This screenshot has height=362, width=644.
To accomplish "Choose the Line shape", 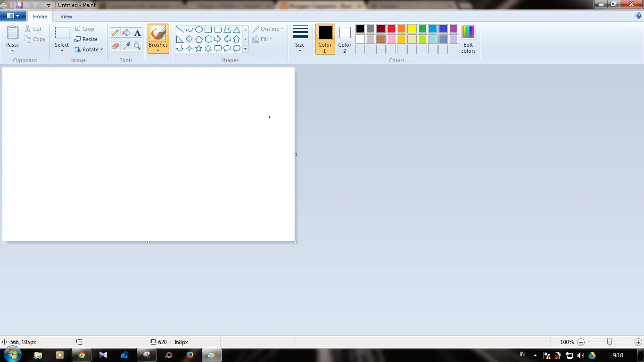I will coord(180,30).
